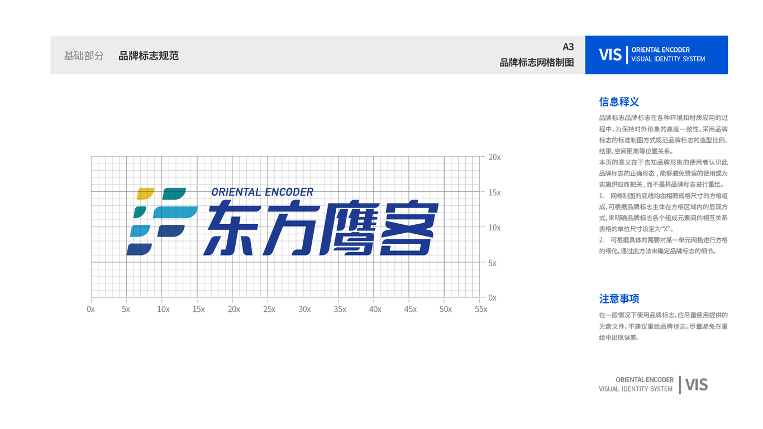
Task: Click the 55x horizontal axis label
Action: click(x=480, y=309)
